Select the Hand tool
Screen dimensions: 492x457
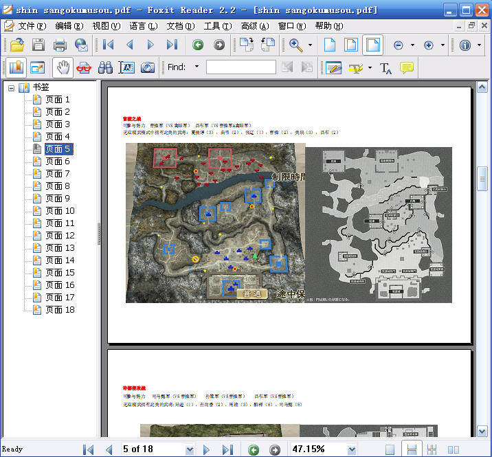[x=63, y=67]
